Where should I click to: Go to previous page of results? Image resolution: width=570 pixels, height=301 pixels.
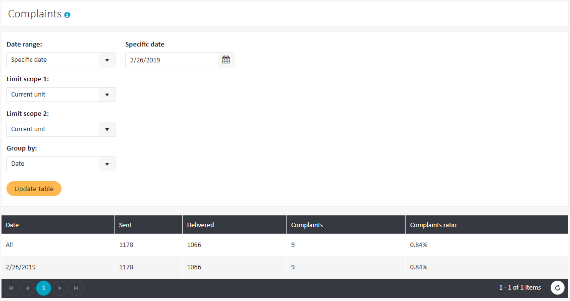pos(27,288)
